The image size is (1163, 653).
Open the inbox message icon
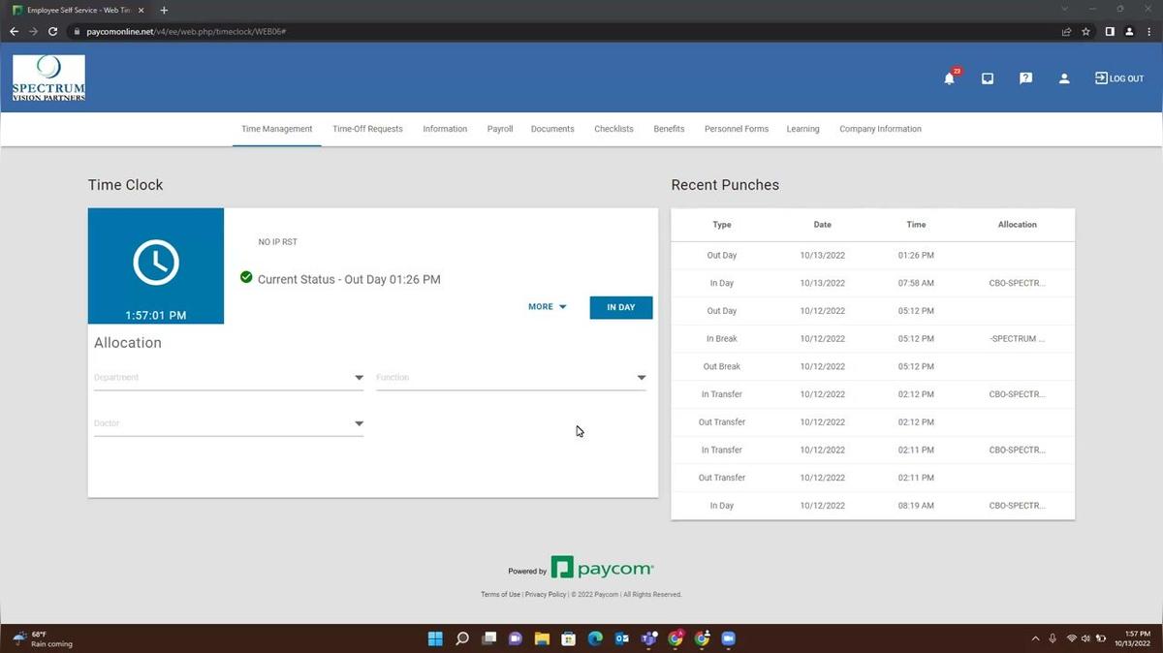988,78
